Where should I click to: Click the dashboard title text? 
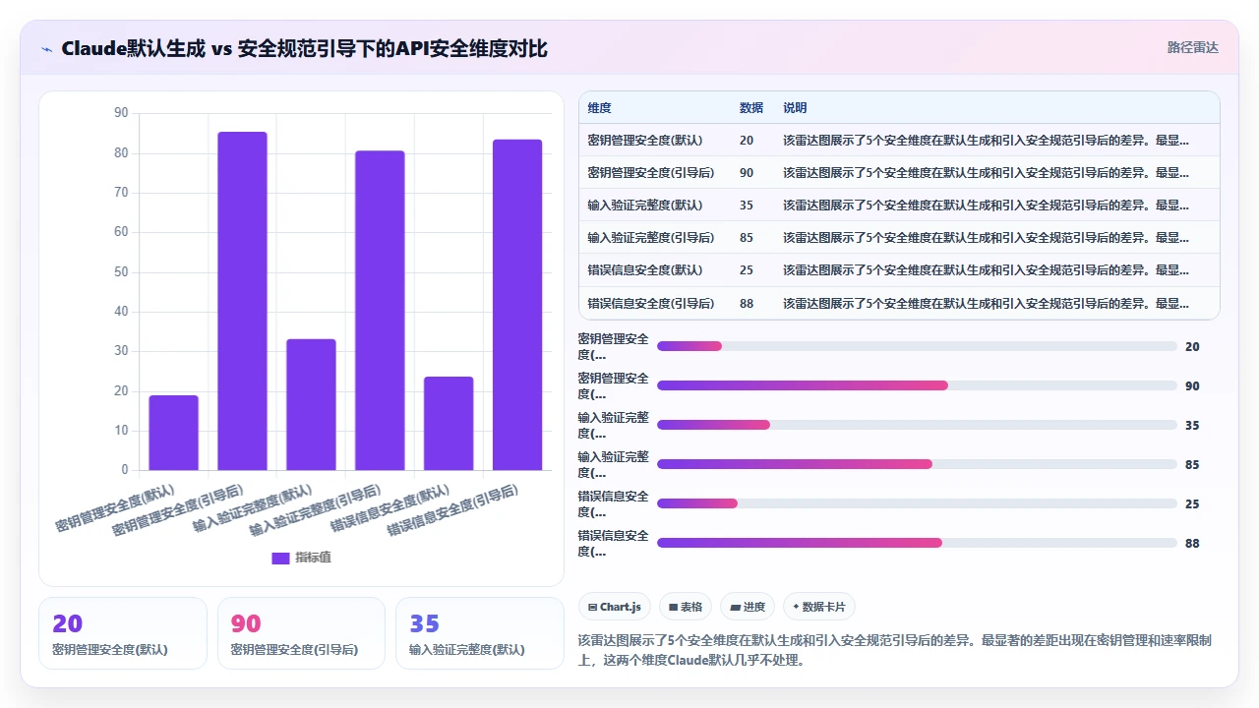[x=304, y=48]
